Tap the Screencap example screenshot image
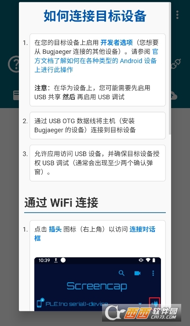Image resolution: width=190 pixels, height=326 pixels. pos(98,284)
